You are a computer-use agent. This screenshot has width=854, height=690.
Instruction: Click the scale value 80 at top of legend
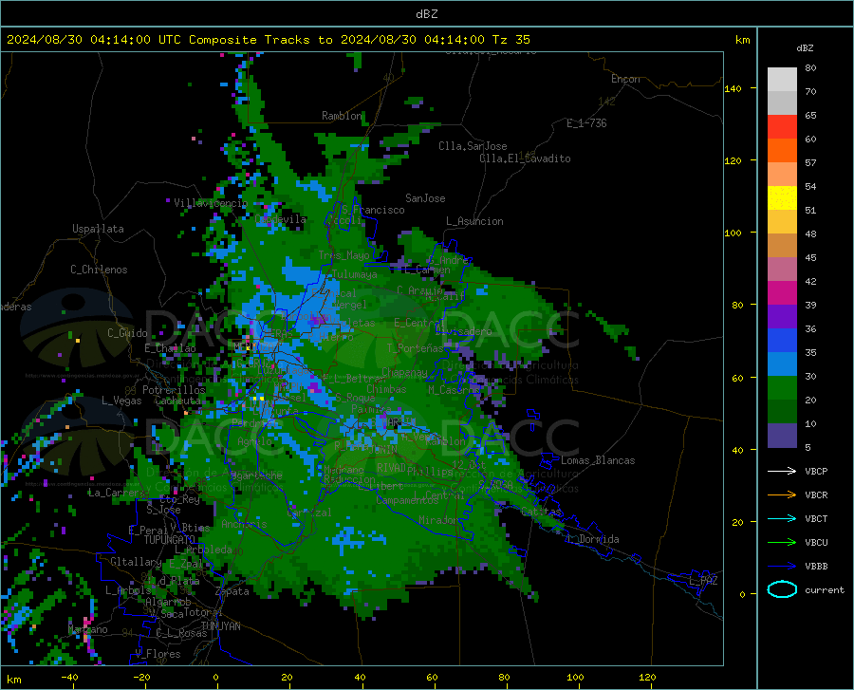coord(810,68)
